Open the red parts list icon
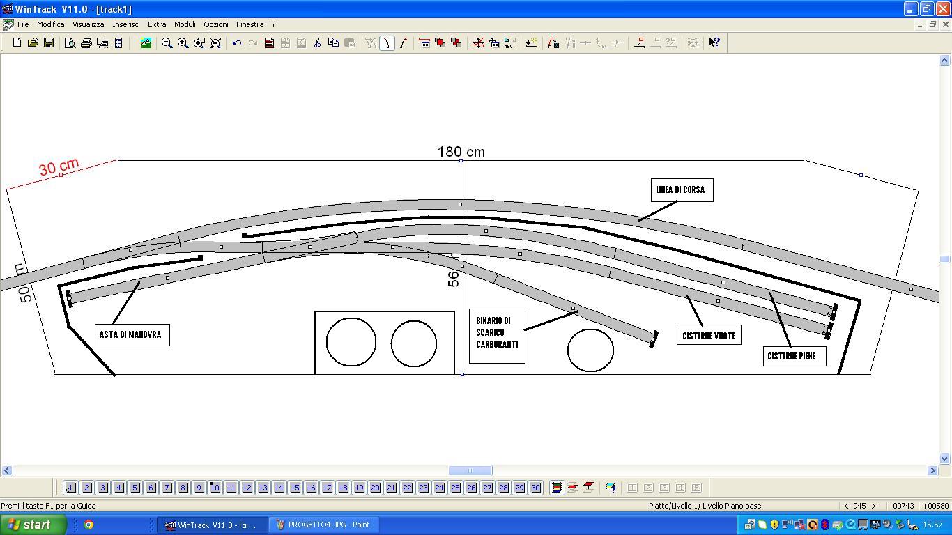The image size is (952, 535). coord(269,43)
